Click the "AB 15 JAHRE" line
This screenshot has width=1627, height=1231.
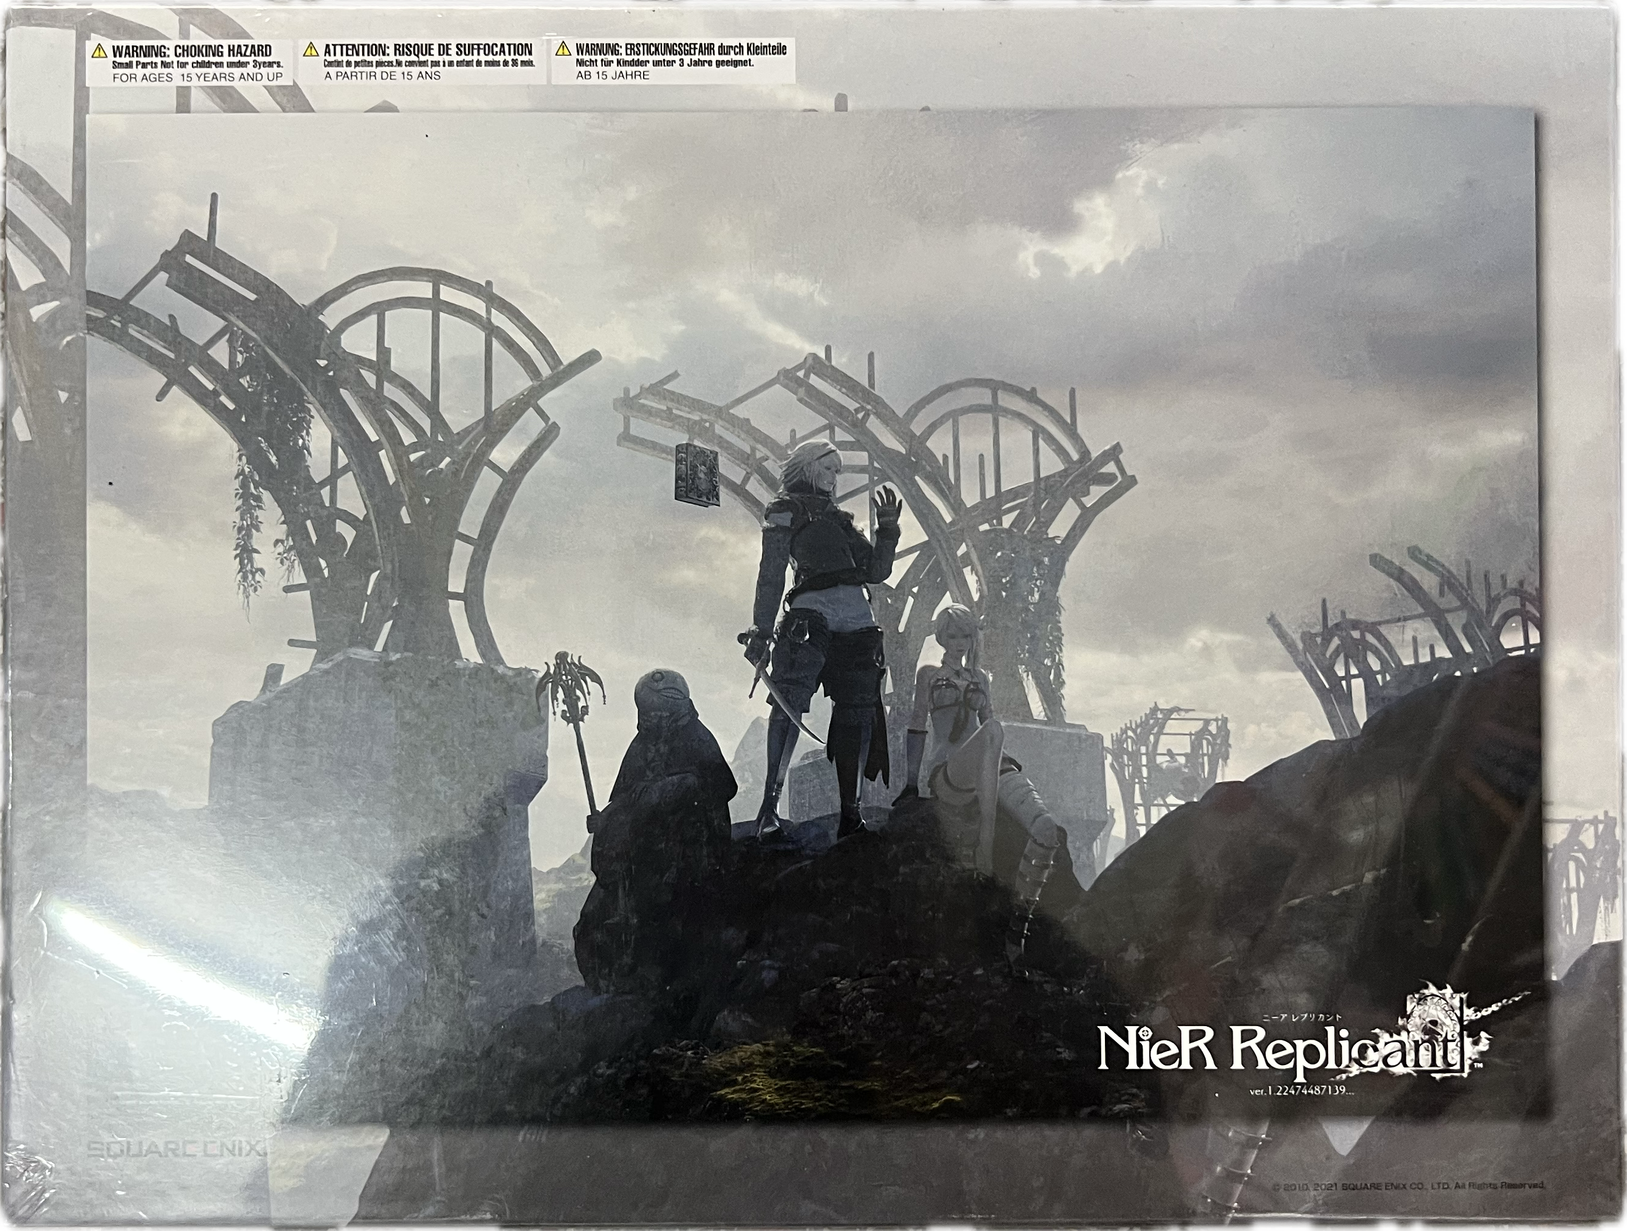click(x=613, y=75)
